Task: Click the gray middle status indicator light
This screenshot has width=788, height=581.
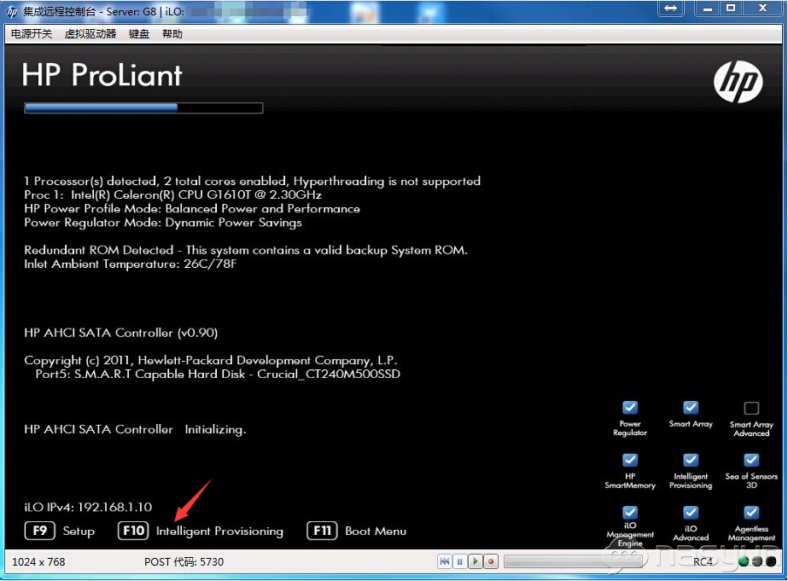Action: coord(757,561)
